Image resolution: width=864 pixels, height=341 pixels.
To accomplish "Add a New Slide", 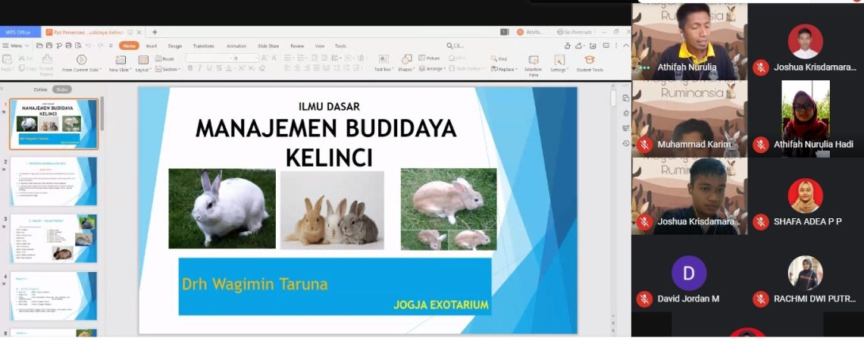I will 120,64.
